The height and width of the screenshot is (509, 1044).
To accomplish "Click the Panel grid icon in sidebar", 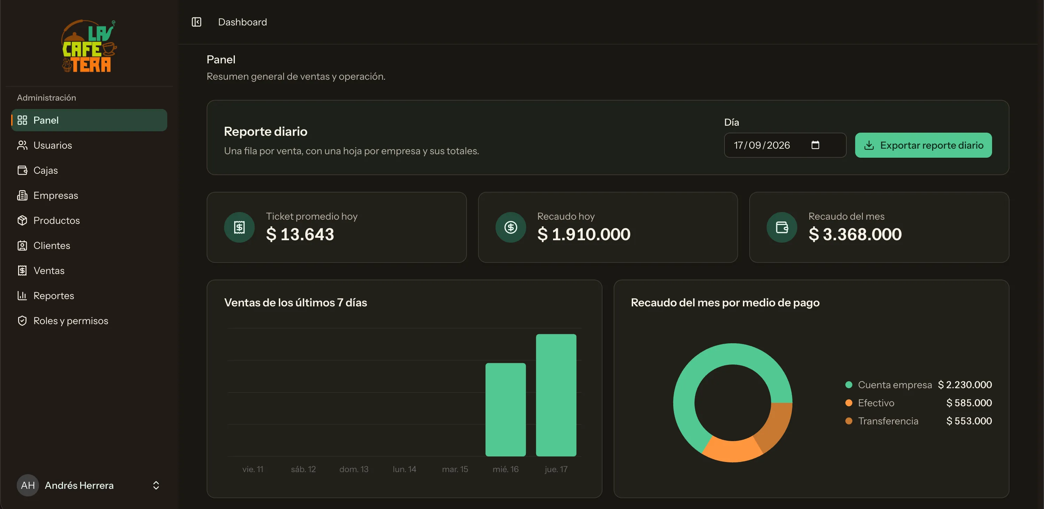I will (22, 120).
